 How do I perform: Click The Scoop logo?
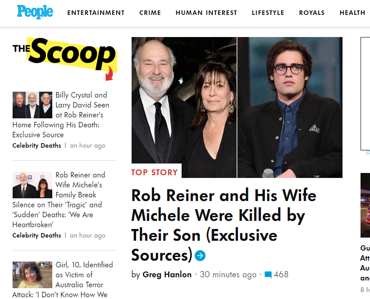pos(64,57)
